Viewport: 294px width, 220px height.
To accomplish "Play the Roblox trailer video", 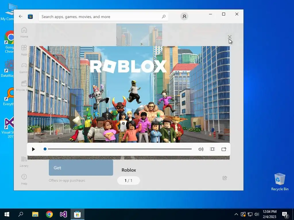I will pyautogui.click(x=33, y=149).
